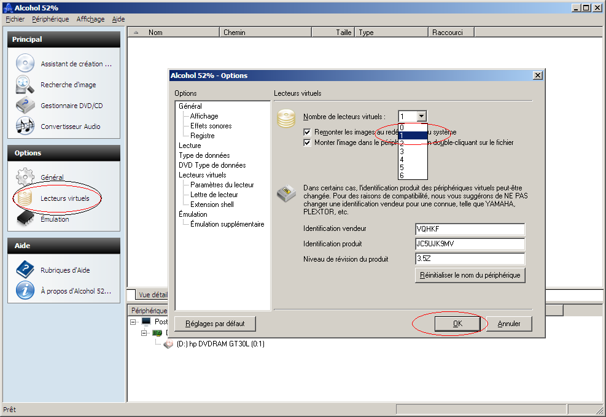This screenshot has width=606, height=417.
Task: Open Convertisseur Audio link
Action: (x=71, y=127)
